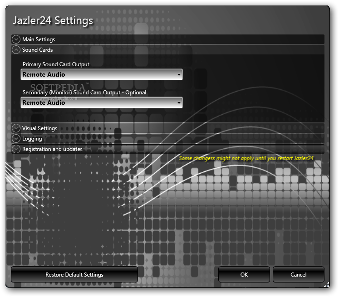Click Restore Default Settings button
339x297 pixels.
(74, 274)
